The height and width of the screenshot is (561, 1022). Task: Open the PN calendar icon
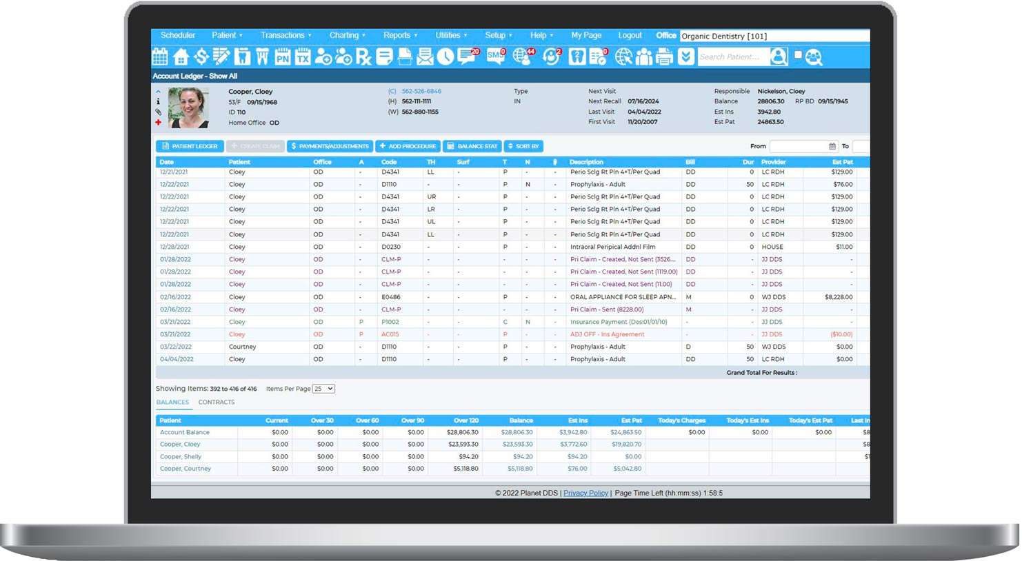pyautogui.click(x=283, y=57)
